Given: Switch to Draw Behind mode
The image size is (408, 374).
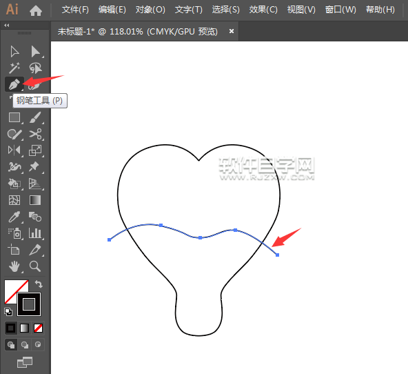Looking at the screenshot, I should pyautogui.click(x=25, y=345).
